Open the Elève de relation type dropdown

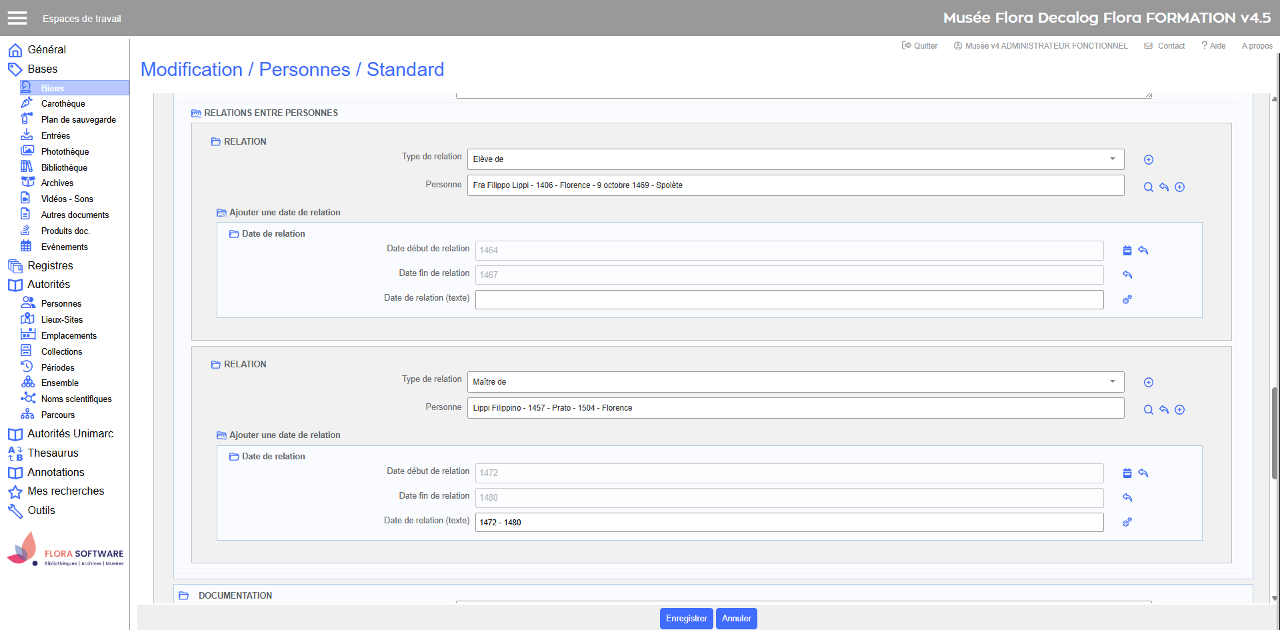point(795,159)
